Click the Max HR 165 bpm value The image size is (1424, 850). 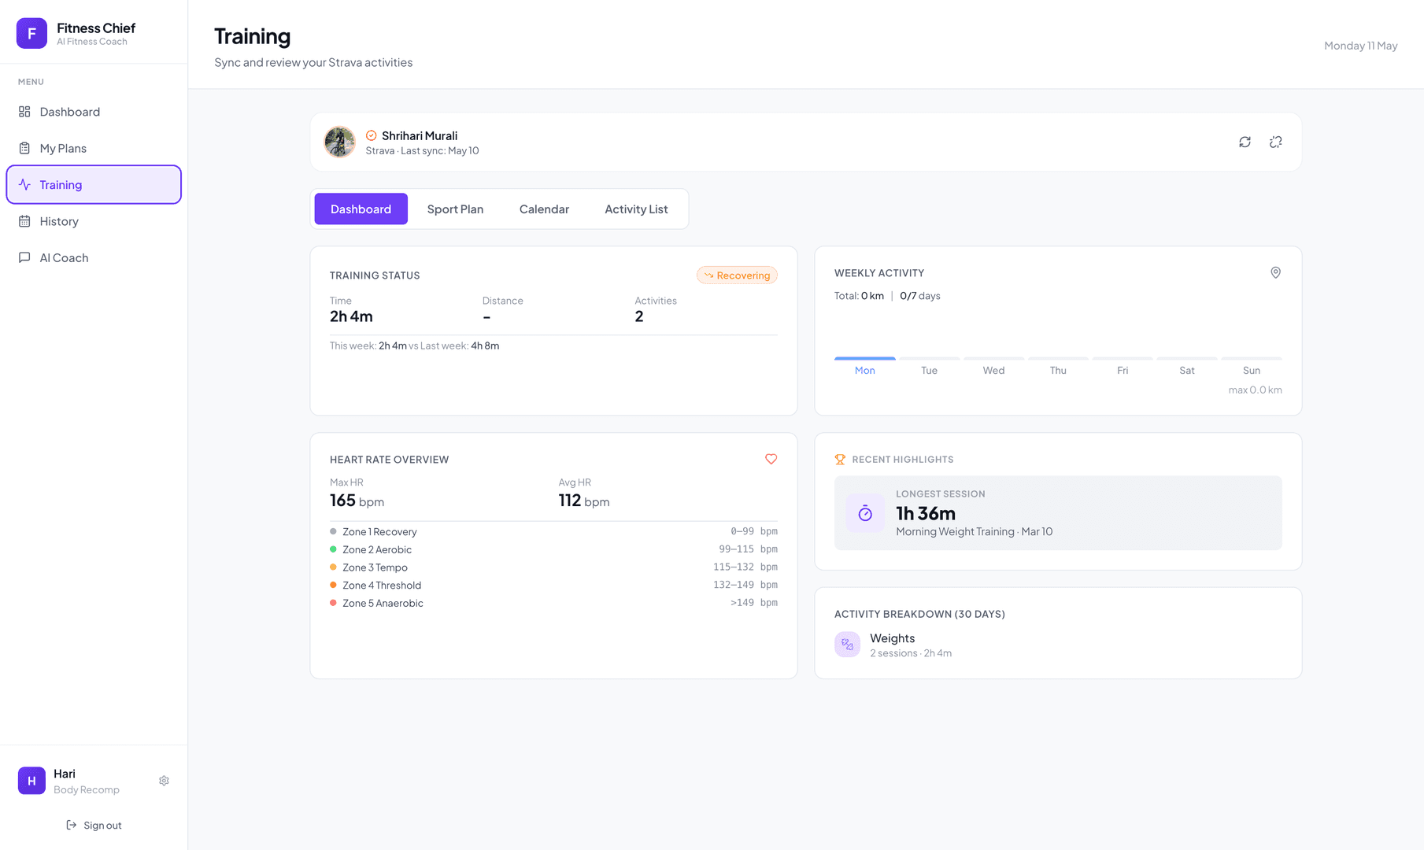pos(357,501)
